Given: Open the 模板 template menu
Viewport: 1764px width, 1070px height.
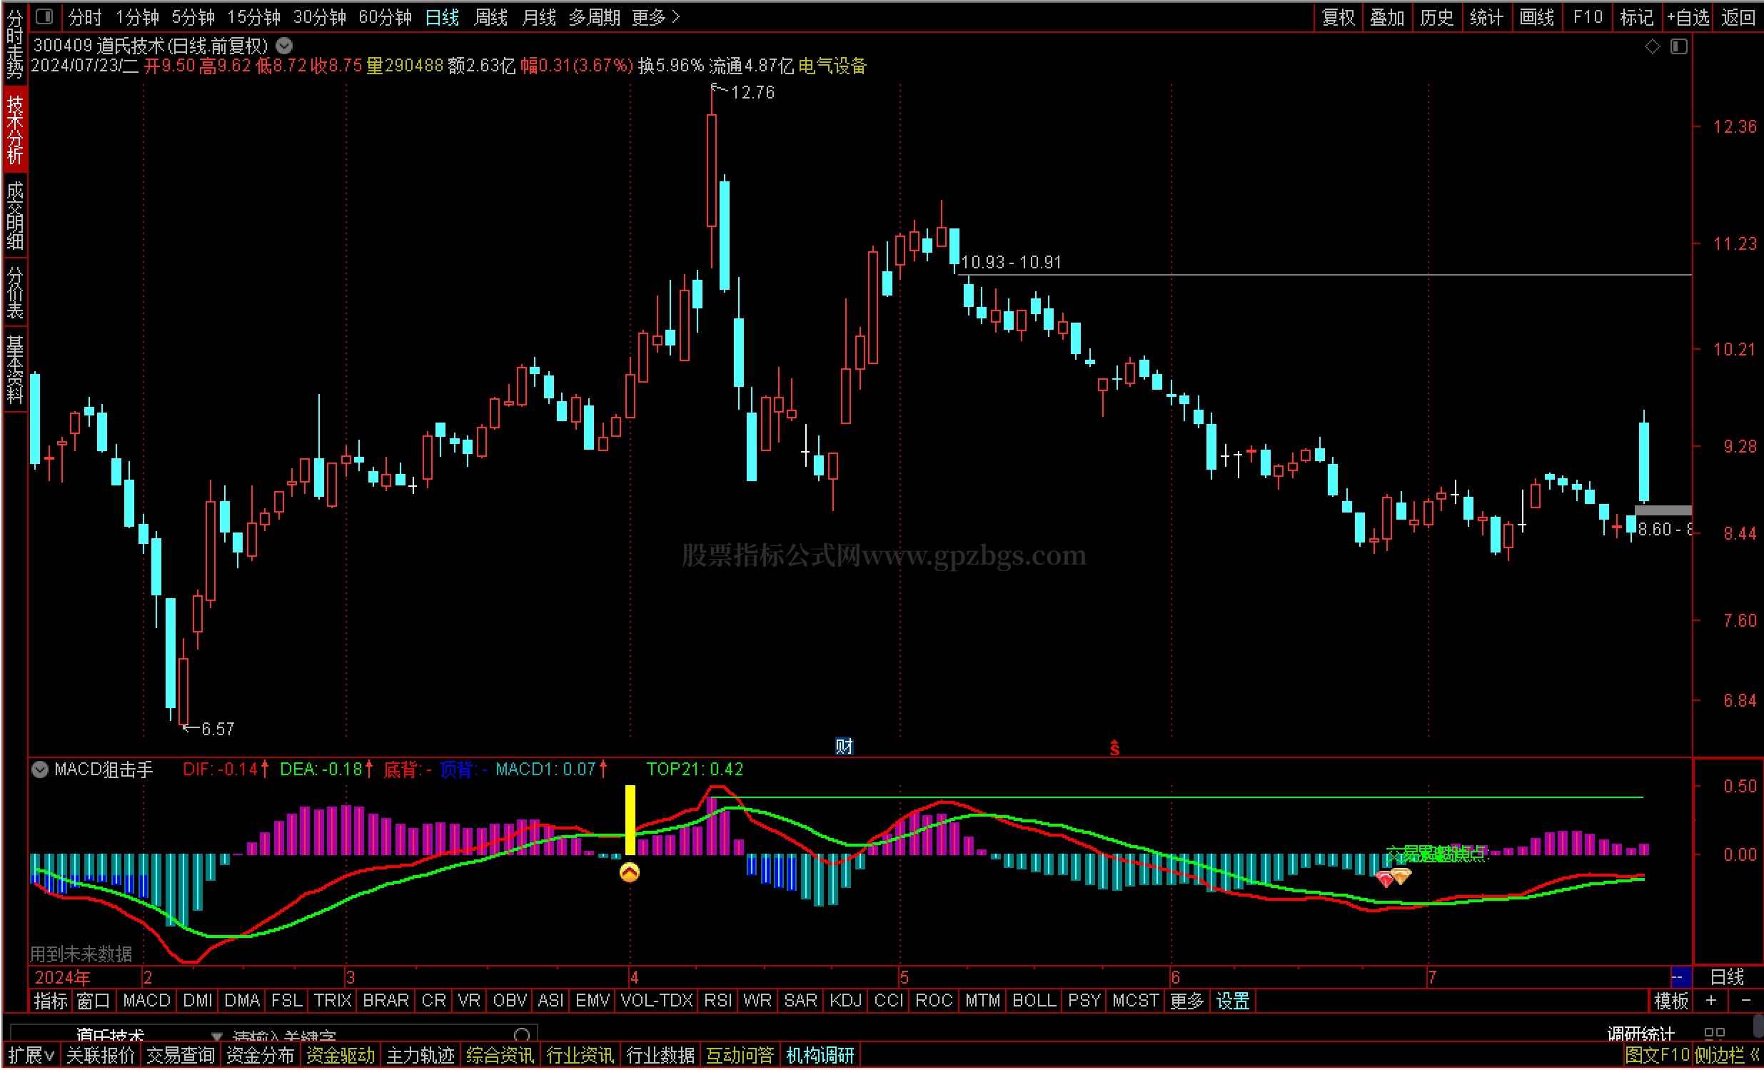Looking at the screenshot, I should tap(1672, 1001).
